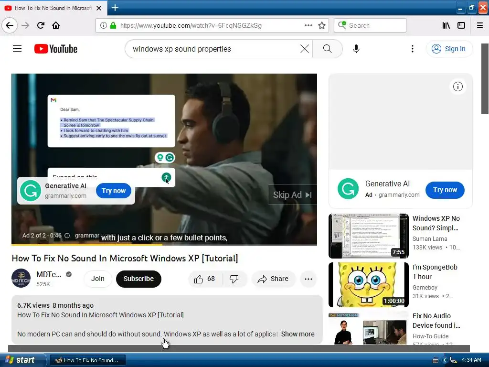Click the page vertical scrollbar thumb

coord(485,79)
